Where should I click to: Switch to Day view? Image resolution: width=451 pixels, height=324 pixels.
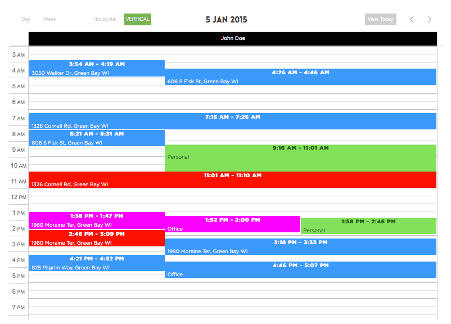tap(26, 19)
